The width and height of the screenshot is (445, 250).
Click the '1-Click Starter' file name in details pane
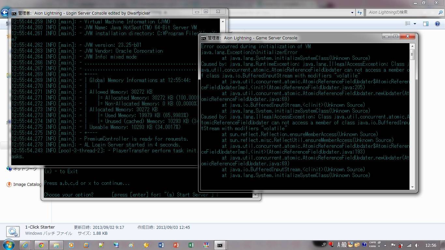point(40,227)
